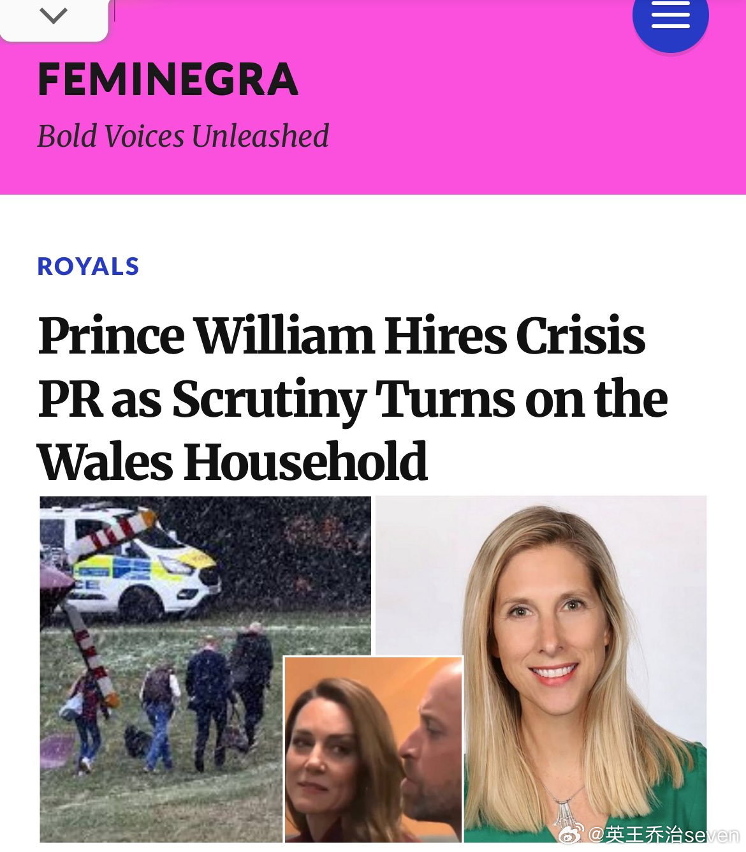
Task: Open the hamburger navigation menu
Action: tap(670, 15)
